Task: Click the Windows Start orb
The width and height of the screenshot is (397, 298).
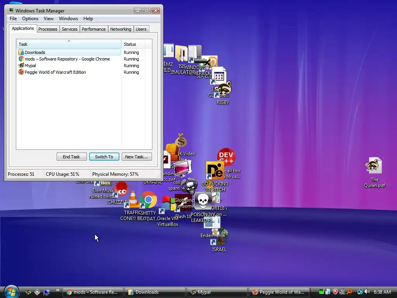Action: click(x=11, y=291)
